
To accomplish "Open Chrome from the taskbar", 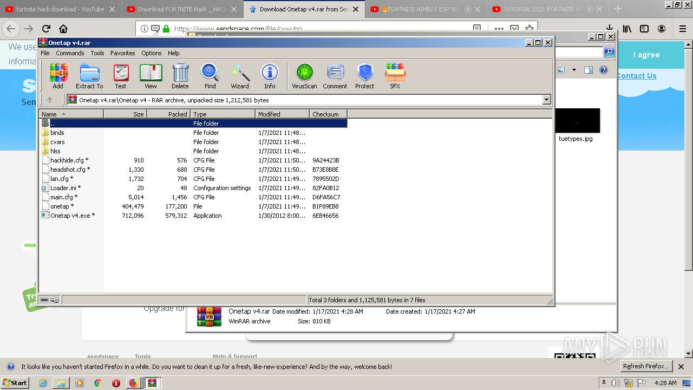I will coord(97,383).
